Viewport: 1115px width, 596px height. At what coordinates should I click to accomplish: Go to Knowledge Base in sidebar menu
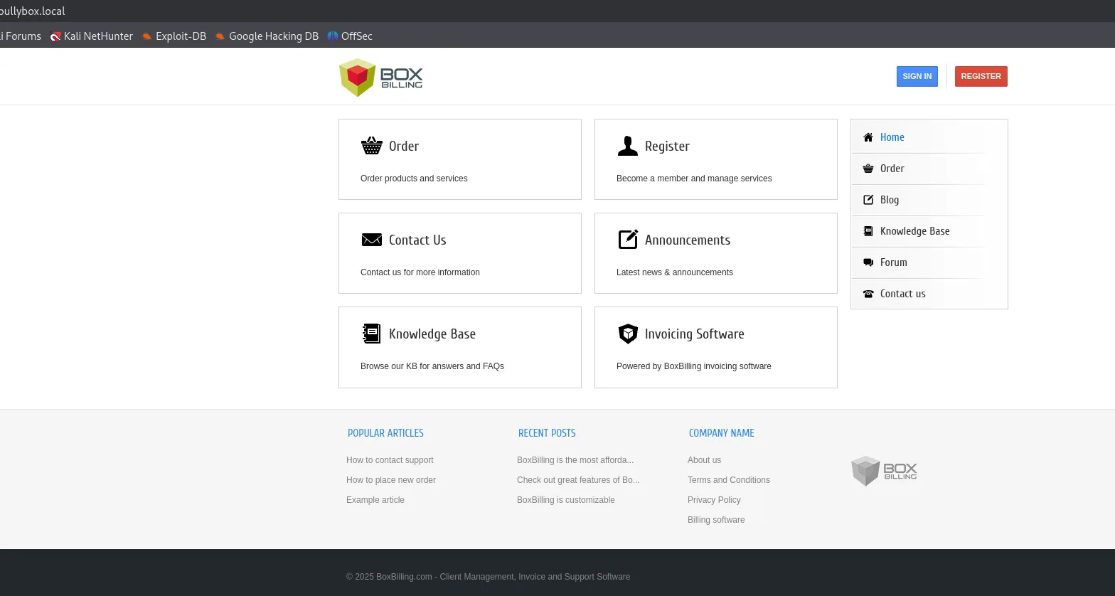[914, 231]
